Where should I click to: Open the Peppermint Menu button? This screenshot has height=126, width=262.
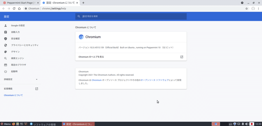(x=6, y=124)
